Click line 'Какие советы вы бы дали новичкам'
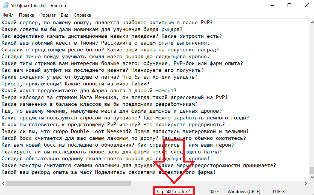314x195 pixels. (92, 29)
